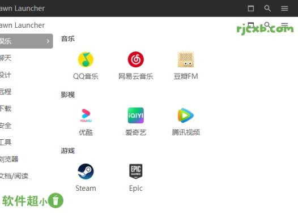The image size is (298, 223).
Task: Open 浏览器 category in sidebar
Action: 9,159
